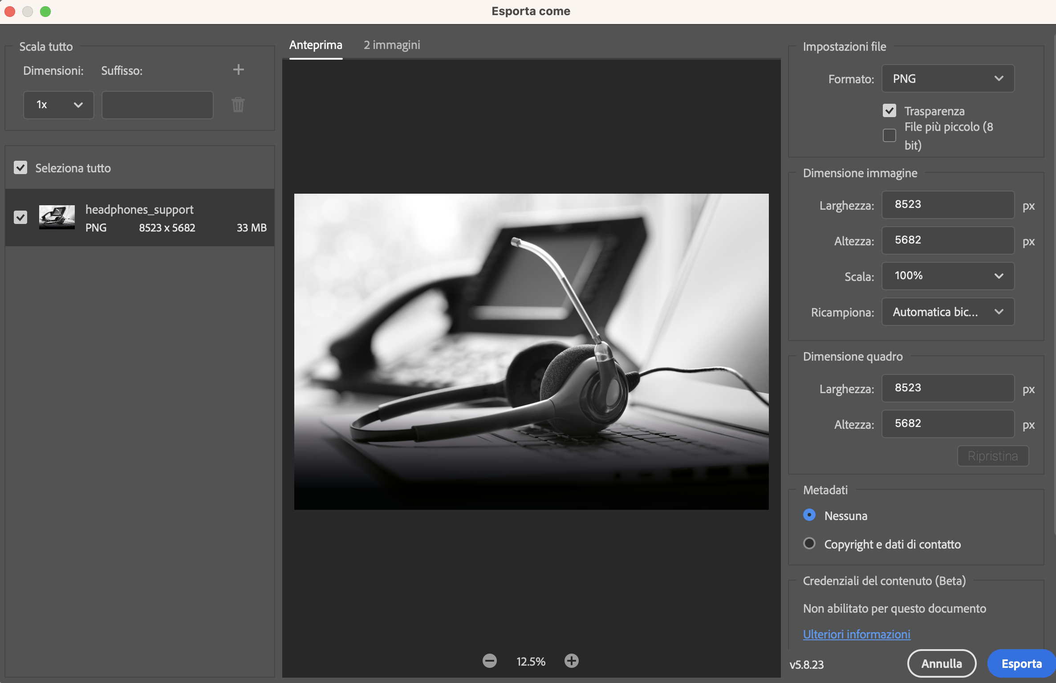The height and width of the screenshot is (683, 1056).
Task: Zoom out the preview using the minus icon
Action: click(x=490, y=661)
